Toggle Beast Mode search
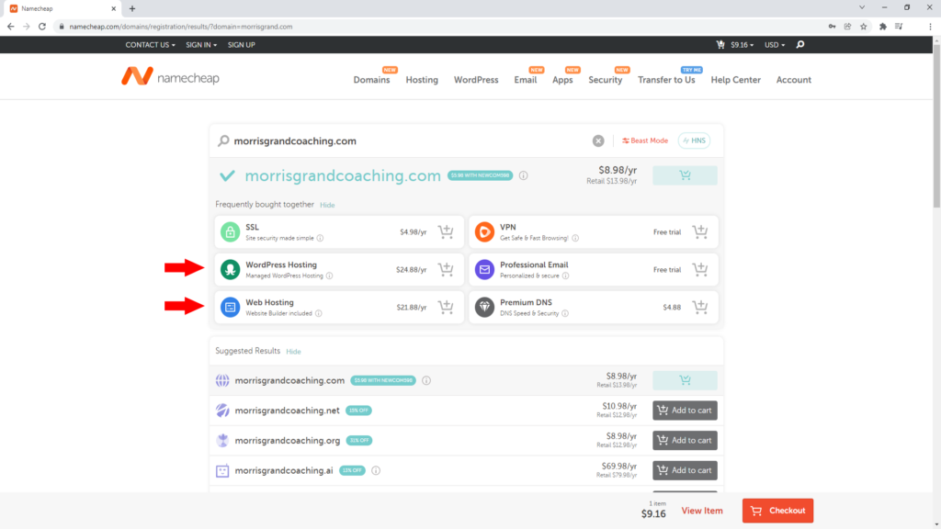This screenshot has width=941, height=529. (x=644, y=141)
